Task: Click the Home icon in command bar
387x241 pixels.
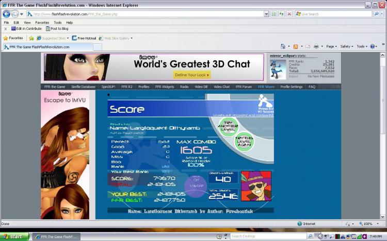Action: click(x=283, y=46)
